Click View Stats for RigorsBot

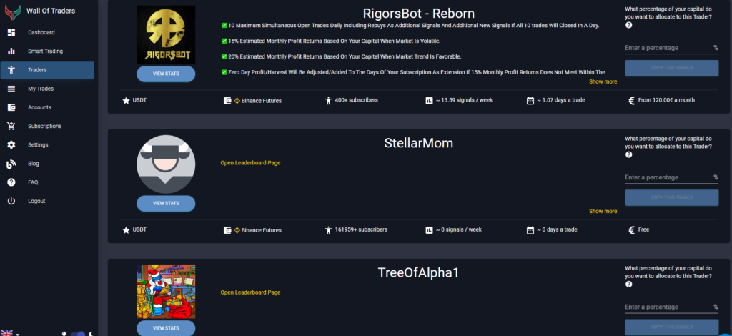[166, 74]
